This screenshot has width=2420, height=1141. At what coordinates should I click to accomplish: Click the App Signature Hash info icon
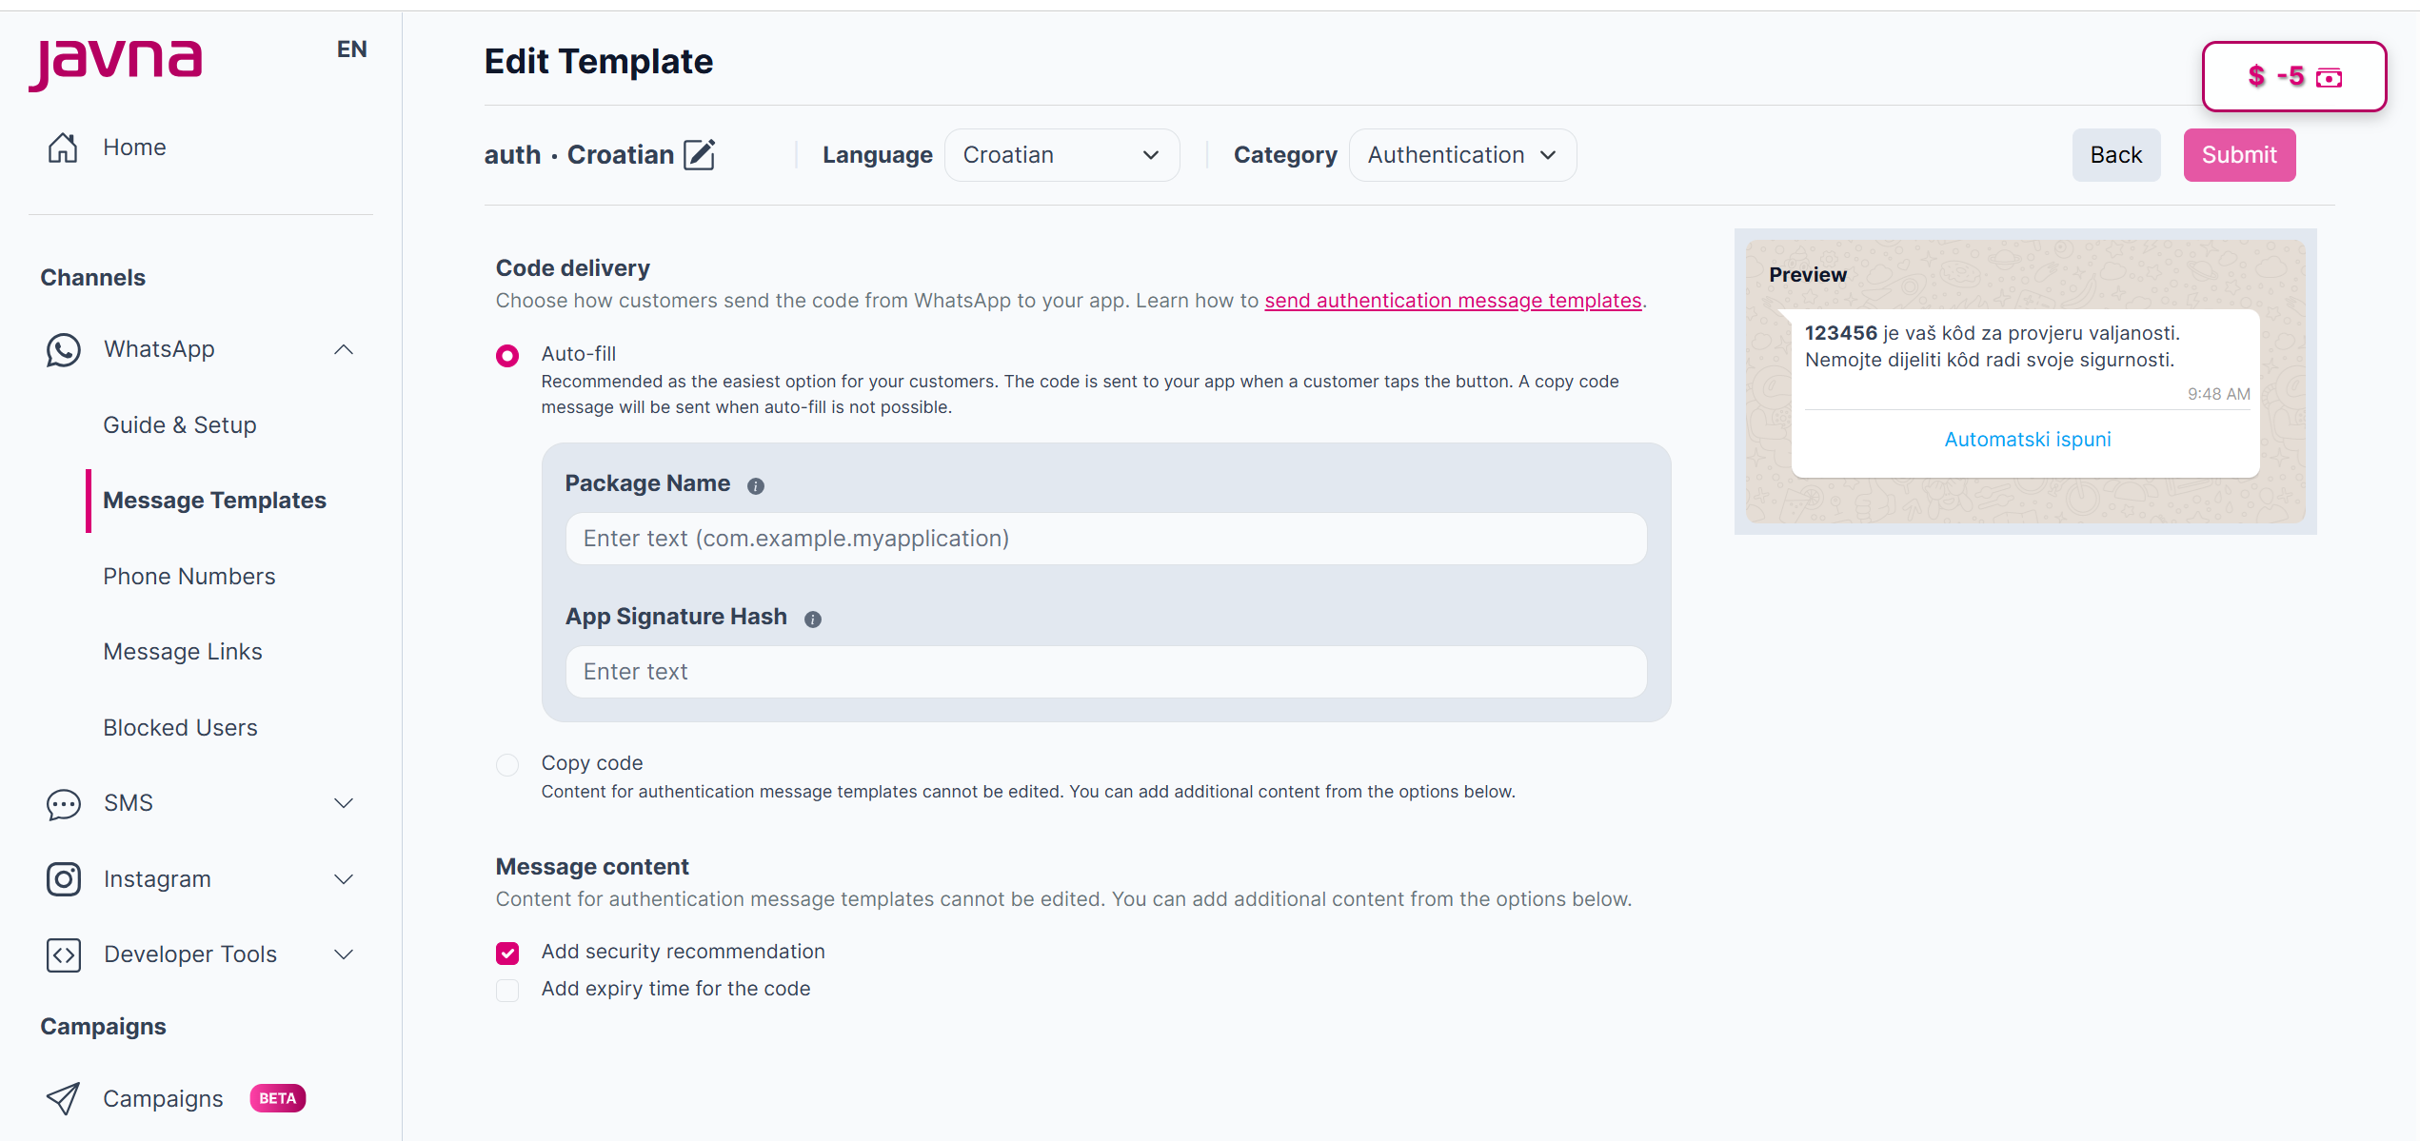pyautogui.click(x=813, y=620)
